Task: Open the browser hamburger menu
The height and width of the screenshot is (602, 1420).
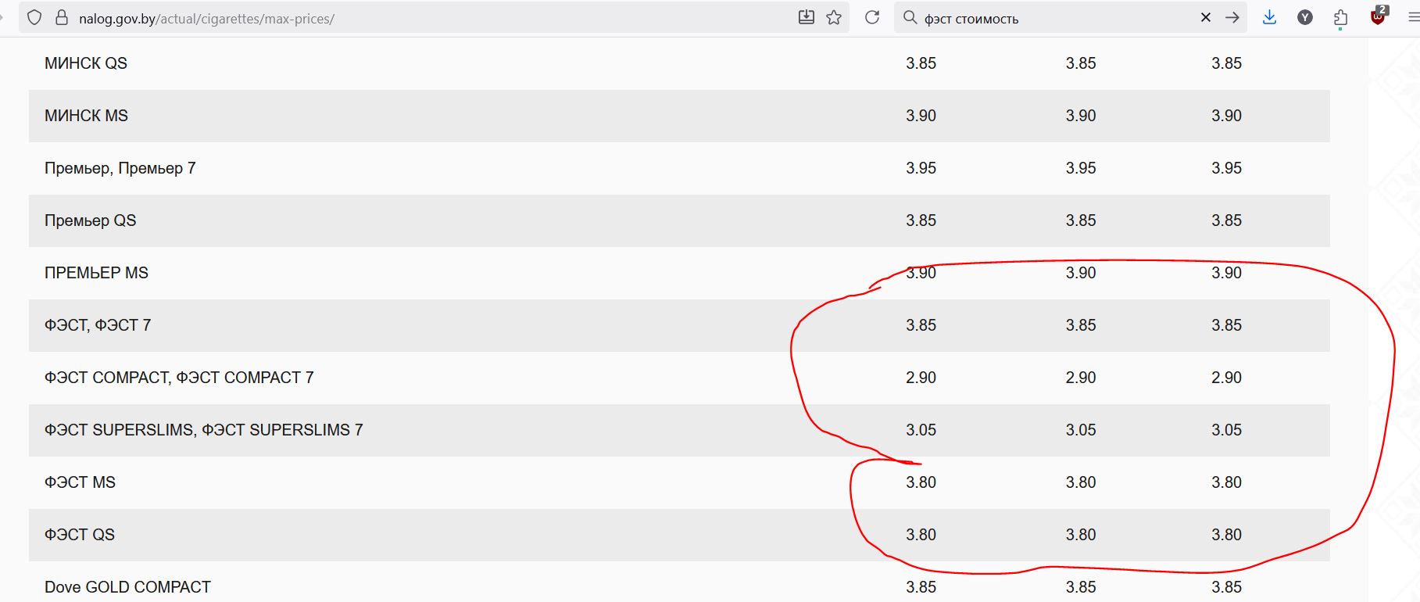Action: click(1413, 17)
